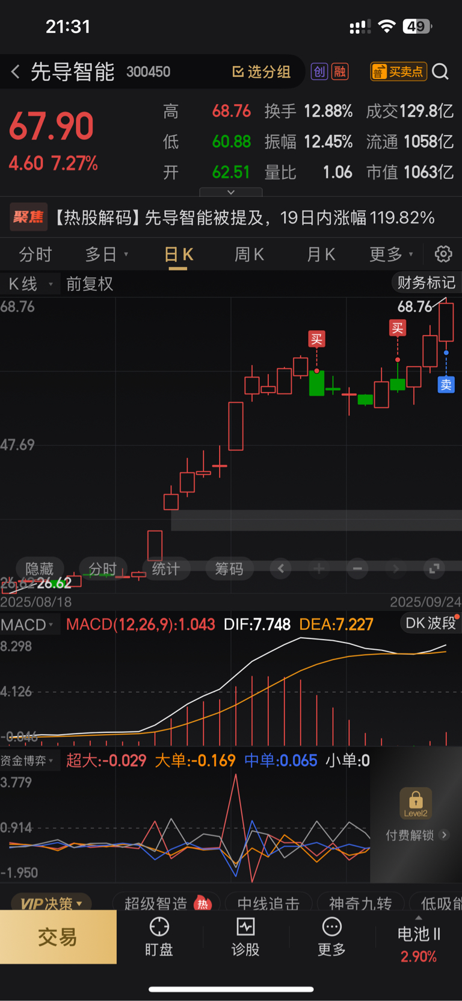462x1001 pixels.
Task: Tap the 融 margin tag icon
Action: click(x=340, y=72)
